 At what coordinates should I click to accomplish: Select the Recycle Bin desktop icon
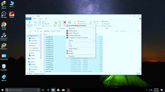4,67
